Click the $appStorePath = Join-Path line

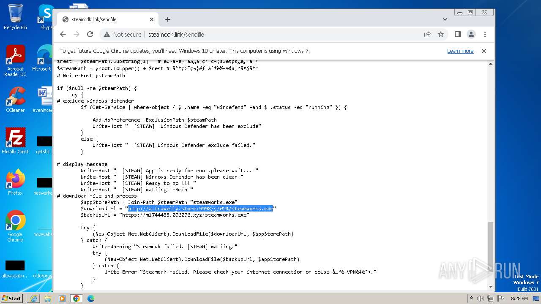point(159,202)
